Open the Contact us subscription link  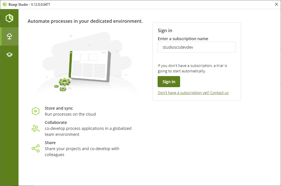point(193,93)
